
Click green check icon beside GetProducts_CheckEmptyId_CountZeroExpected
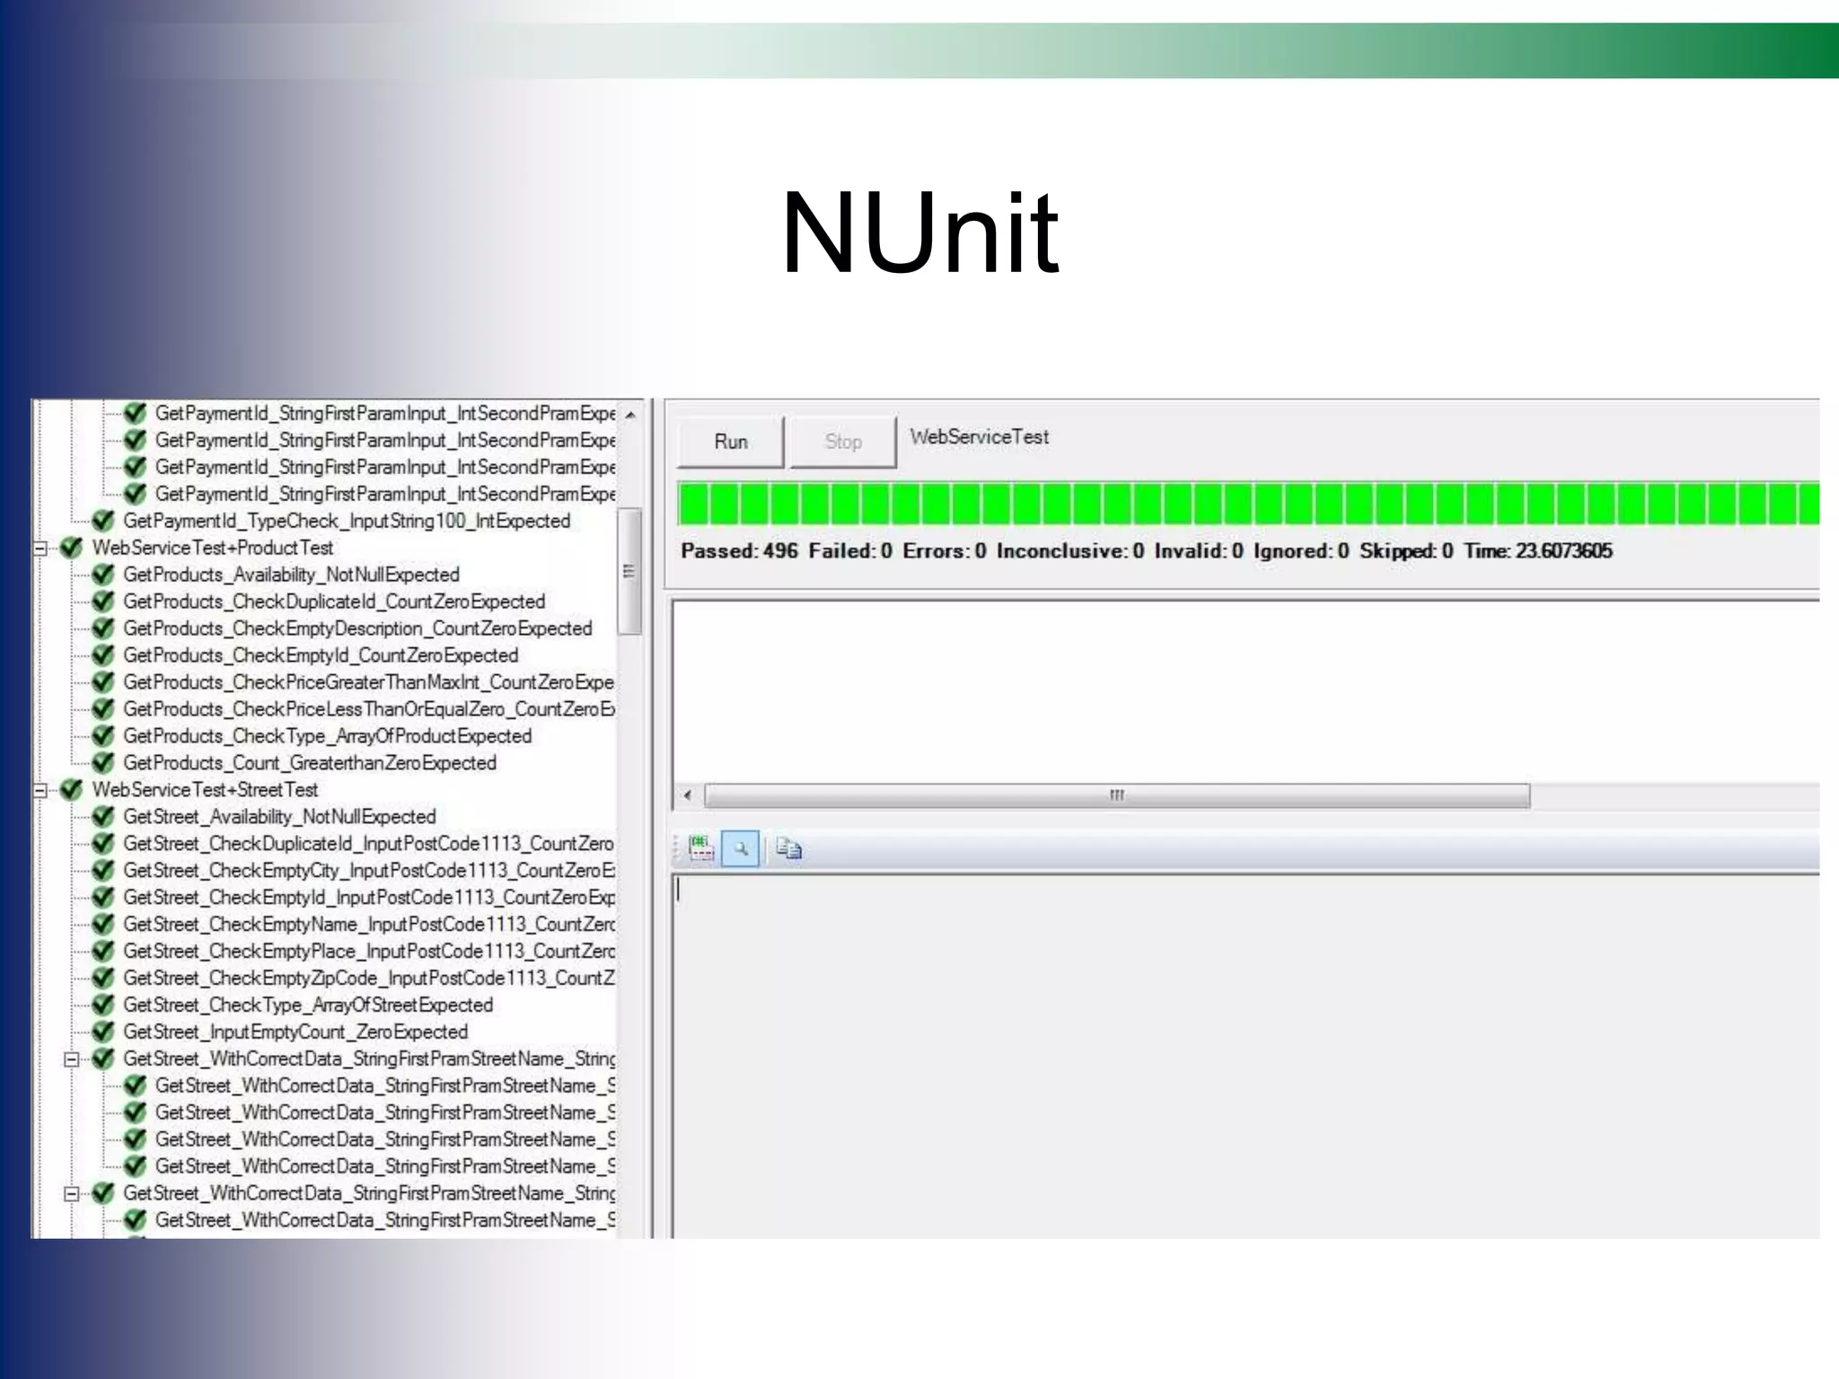103,655
